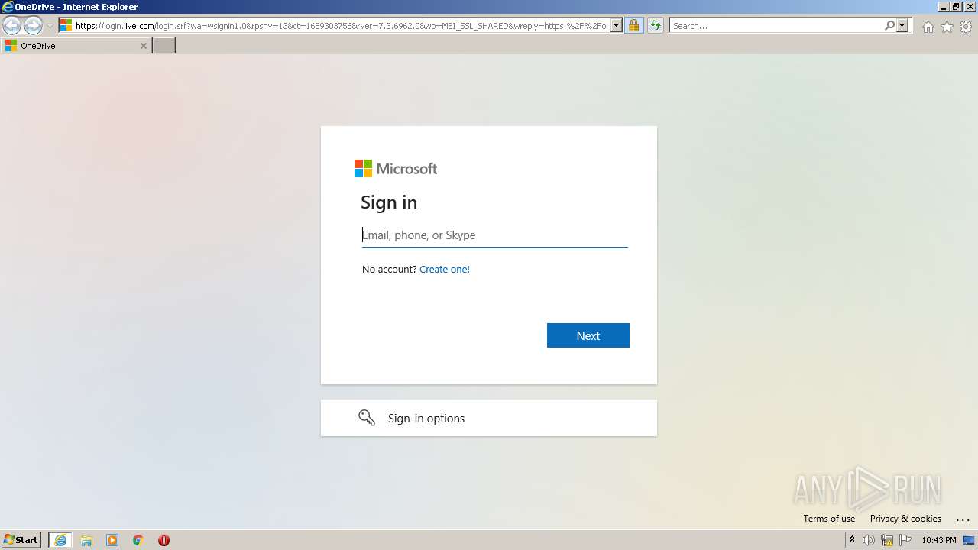This screenshot has height=550, width=978.
Task: Minimize the Internet Explorer window
Action: coord(942,7)
